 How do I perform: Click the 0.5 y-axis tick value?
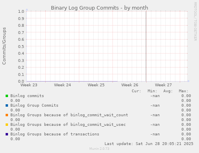click(x=21, y=46)
